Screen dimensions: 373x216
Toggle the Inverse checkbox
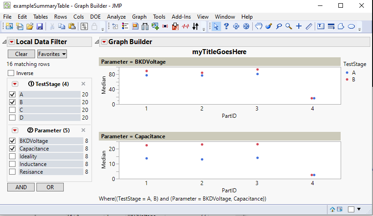click(x=11, y=73)
